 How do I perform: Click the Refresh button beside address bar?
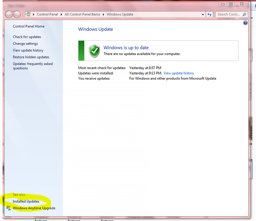[x=210, y=14]
